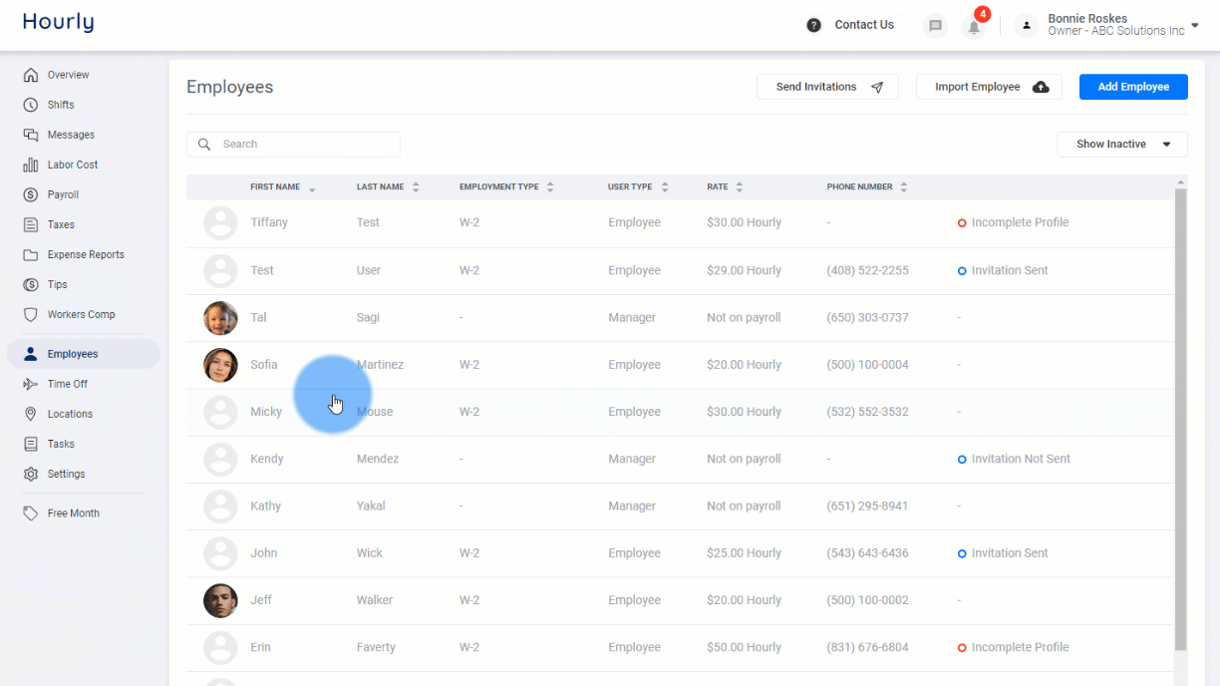Open Expense Reports menu item

pyautogui.click(x=86, y=254)
